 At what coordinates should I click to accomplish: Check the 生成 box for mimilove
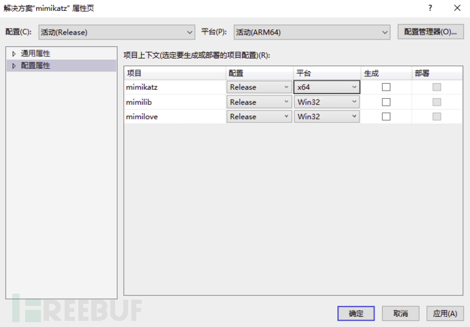point(386,116)
